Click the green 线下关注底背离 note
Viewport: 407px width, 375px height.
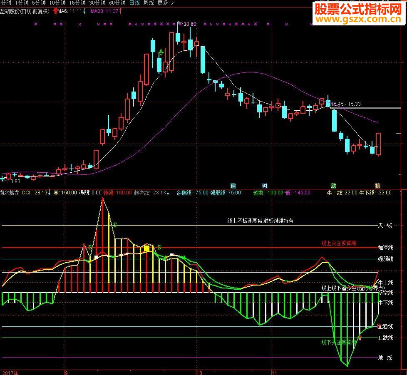coord(339,342)
